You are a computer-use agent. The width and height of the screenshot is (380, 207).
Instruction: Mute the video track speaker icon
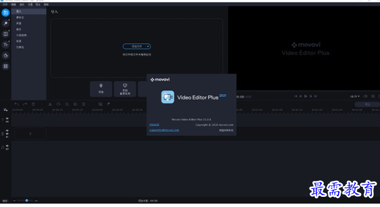pos(7,133)
